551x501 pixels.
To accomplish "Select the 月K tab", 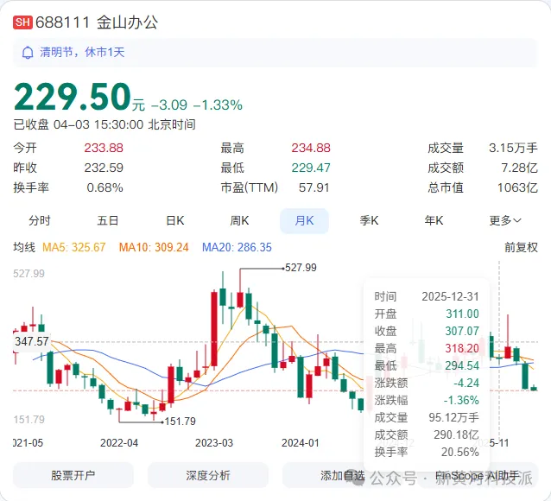I will click(304, 221).
